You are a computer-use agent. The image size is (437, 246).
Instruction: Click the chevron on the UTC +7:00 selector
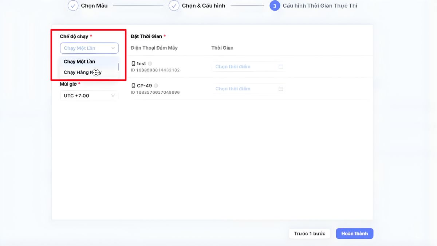[113, 95]
